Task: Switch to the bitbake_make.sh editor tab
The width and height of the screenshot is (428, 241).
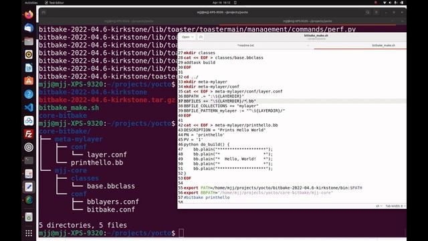Action: click(x=383, y=46)
